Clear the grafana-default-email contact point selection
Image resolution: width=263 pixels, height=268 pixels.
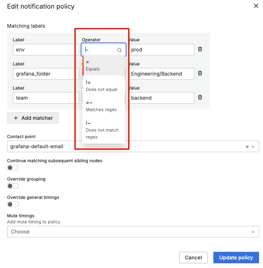click(247, 147)
